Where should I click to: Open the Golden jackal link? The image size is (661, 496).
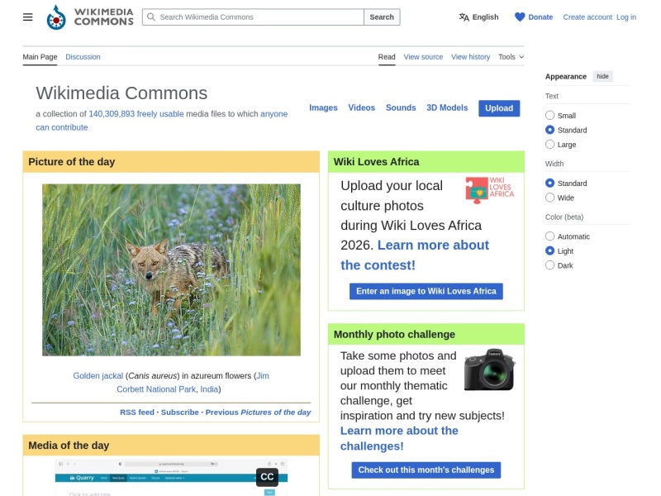pyautogui.click(x=97, y=376)
